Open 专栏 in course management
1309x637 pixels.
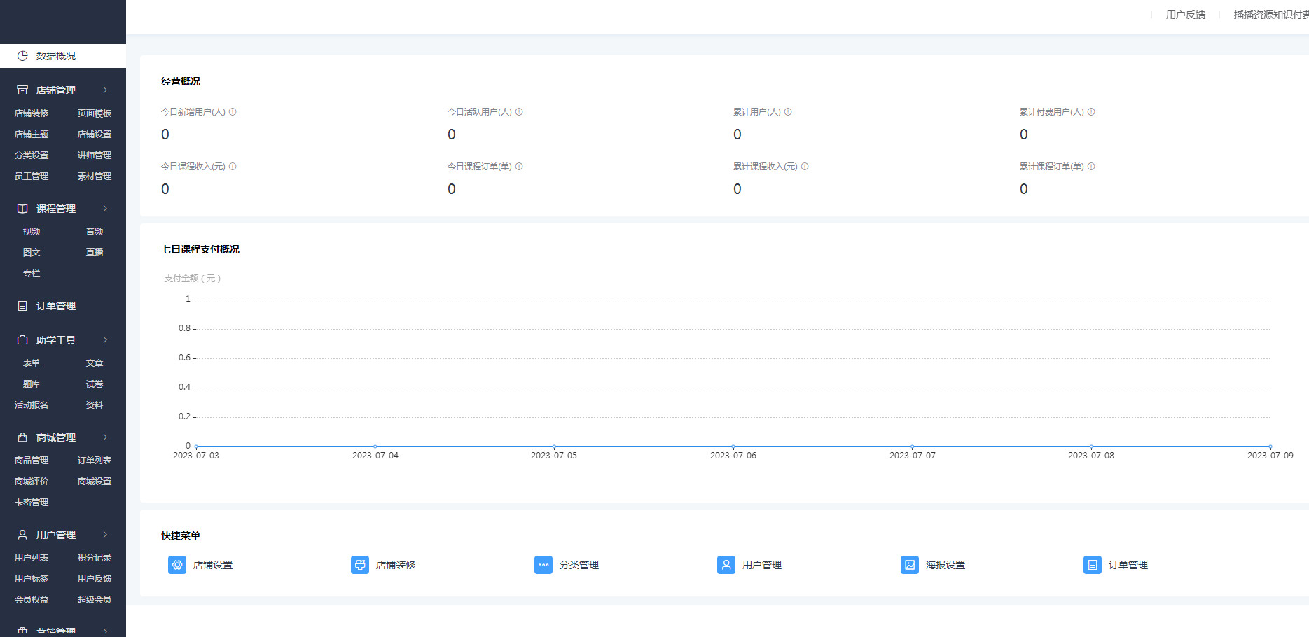pyautogui.click(x=32, y=274)
